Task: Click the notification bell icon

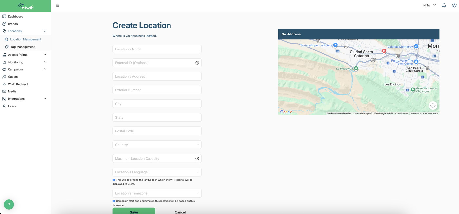Action: 444,5
